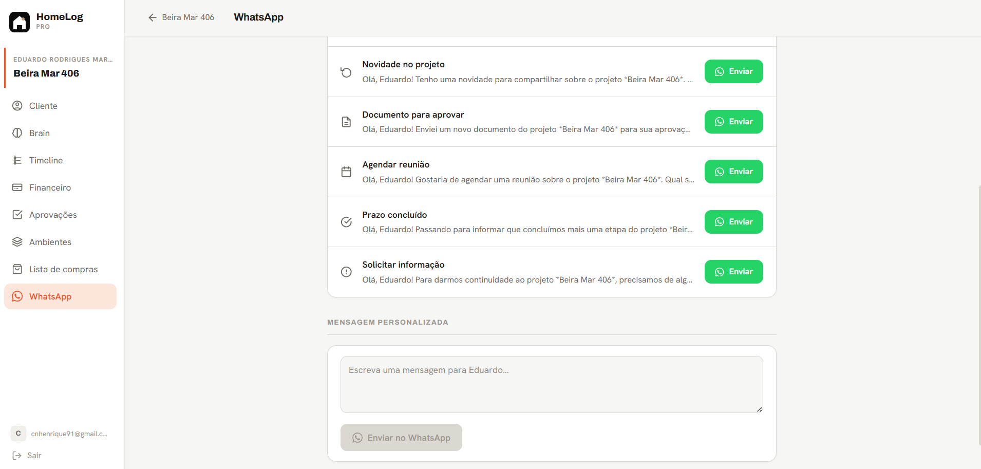Open Financeiro in sidebar
The width and height of the screenshot is (981, 469).
coord(61,187)
